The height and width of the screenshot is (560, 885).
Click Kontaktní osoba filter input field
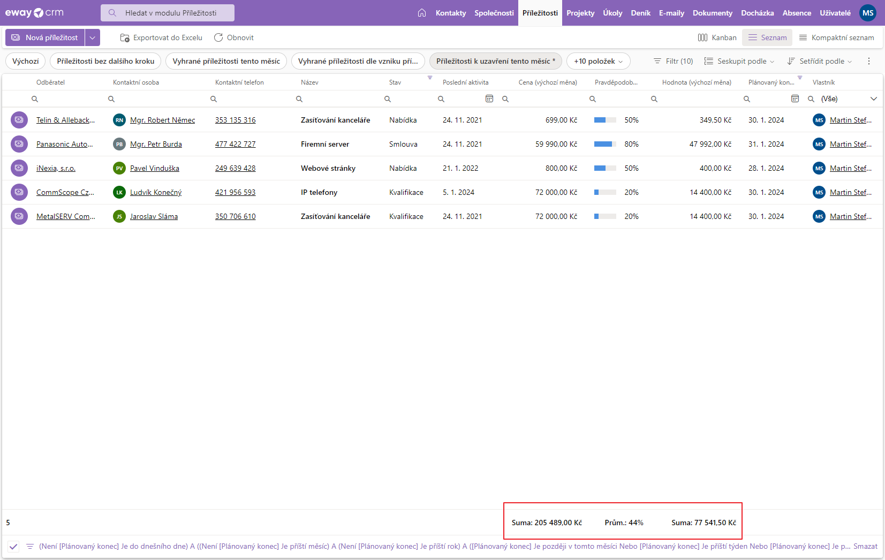[157, 99]
